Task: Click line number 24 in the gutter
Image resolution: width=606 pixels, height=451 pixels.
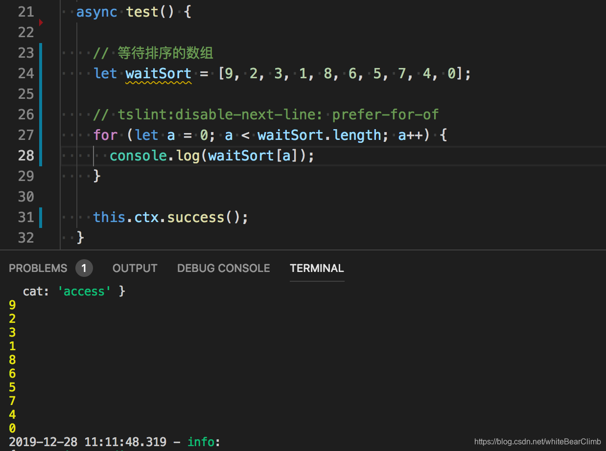Action: tap(26, 73)
